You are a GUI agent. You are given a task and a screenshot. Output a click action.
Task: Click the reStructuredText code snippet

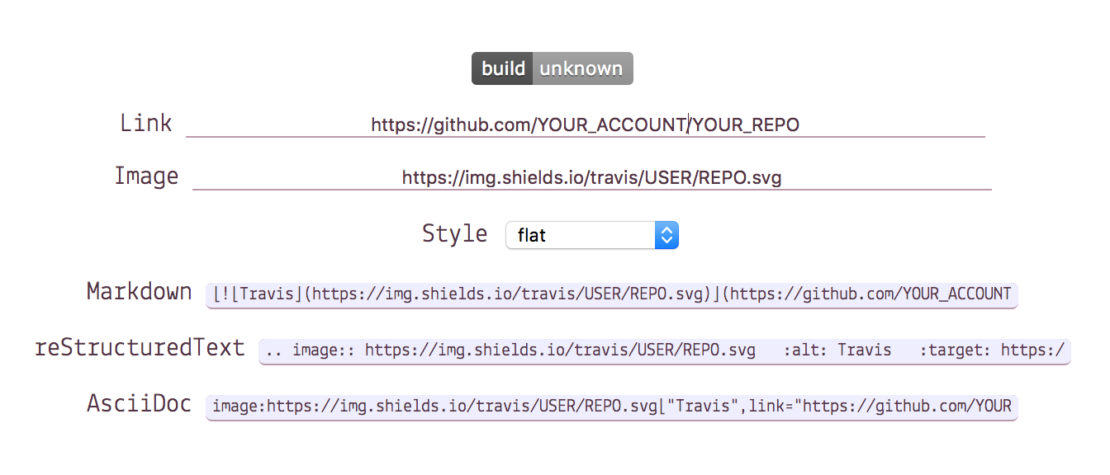[x=665, y=350]
